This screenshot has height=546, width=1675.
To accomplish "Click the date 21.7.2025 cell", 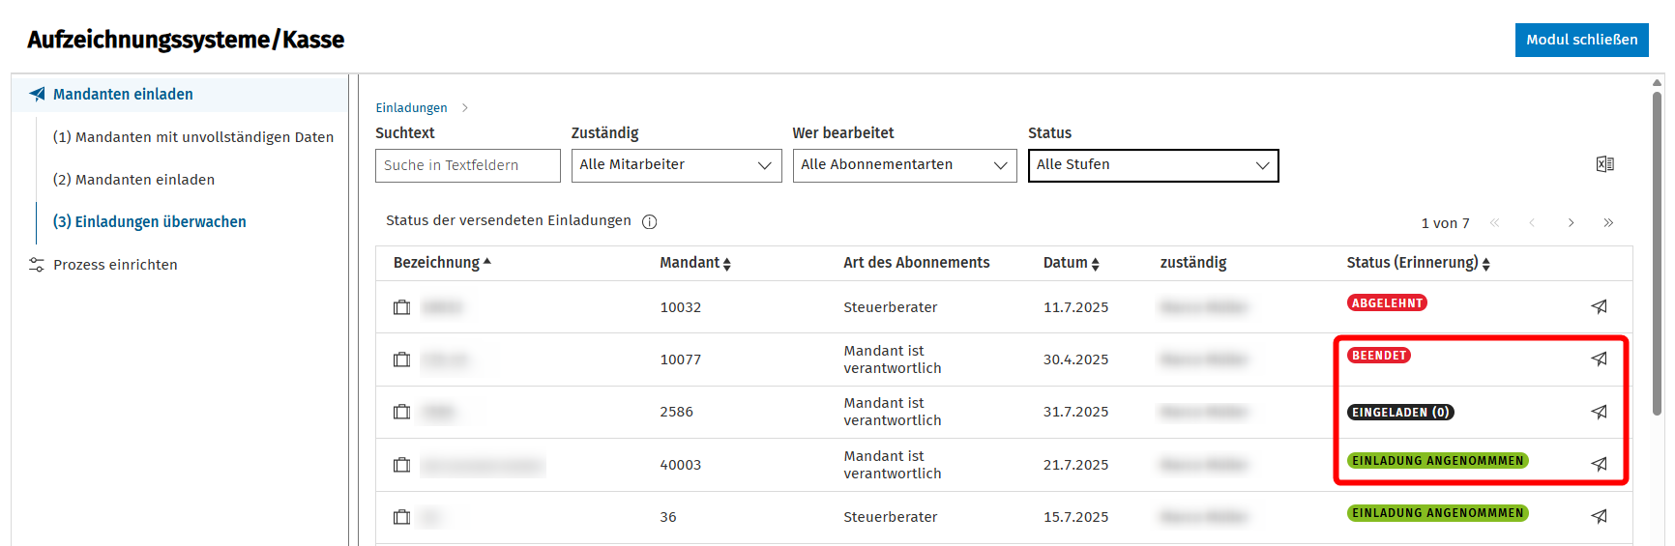I will [1075, 465].
